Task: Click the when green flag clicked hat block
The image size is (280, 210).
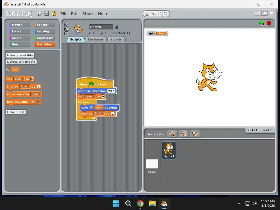Action: click(x=95, y=84)
